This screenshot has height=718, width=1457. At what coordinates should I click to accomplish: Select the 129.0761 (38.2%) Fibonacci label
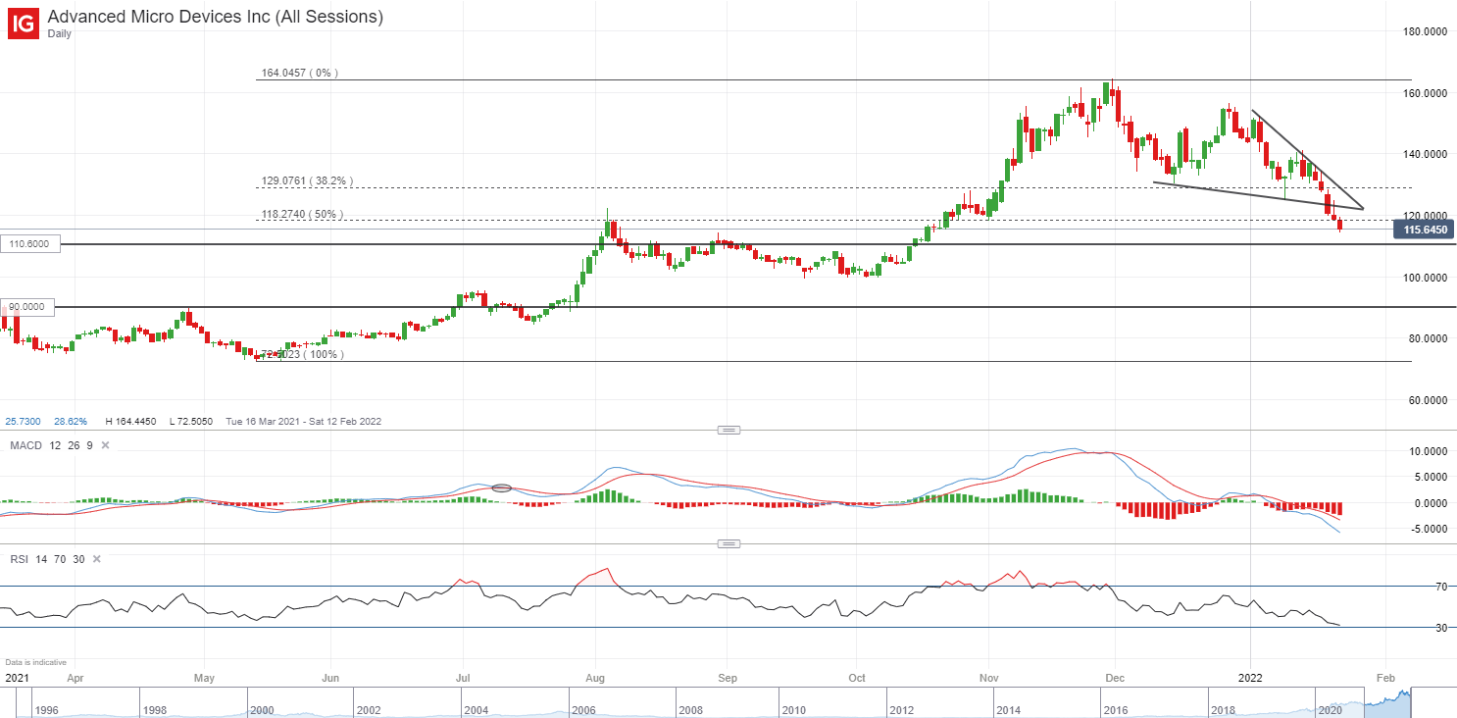pyautogui.click(x=307, y=181)
